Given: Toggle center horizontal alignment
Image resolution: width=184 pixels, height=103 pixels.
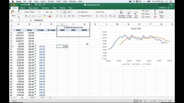Looking at the screenshot, I should [61, 16].
